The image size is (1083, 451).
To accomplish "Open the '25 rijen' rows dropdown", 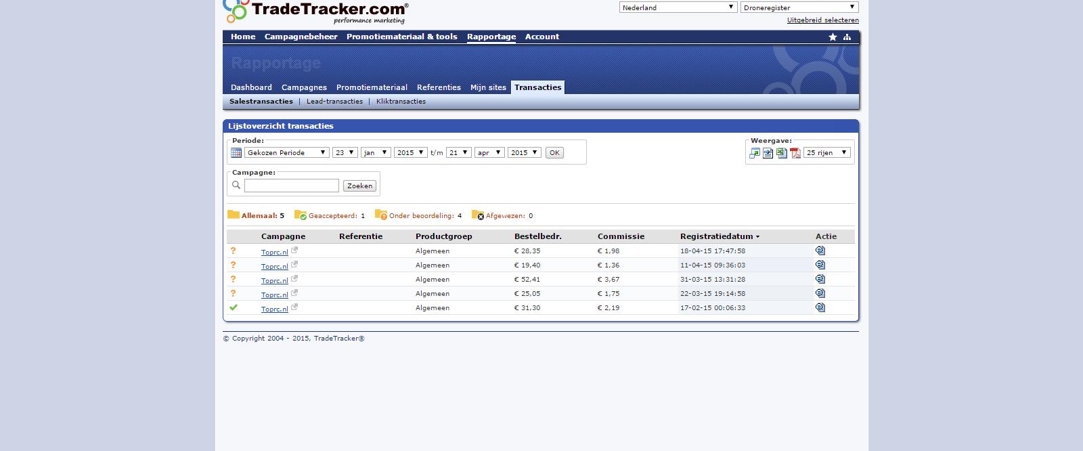I will point(827,153).
